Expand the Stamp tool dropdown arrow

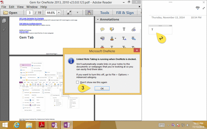(x=116, y=38)
